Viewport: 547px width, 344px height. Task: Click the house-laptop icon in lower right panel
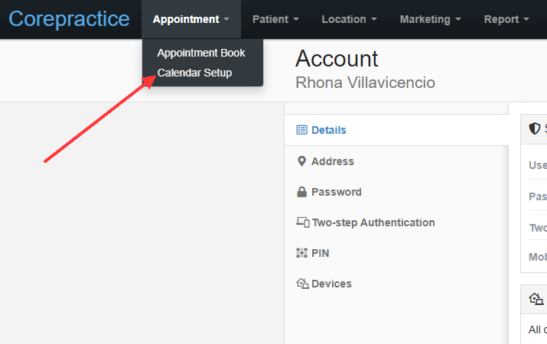tap(536, 299)
